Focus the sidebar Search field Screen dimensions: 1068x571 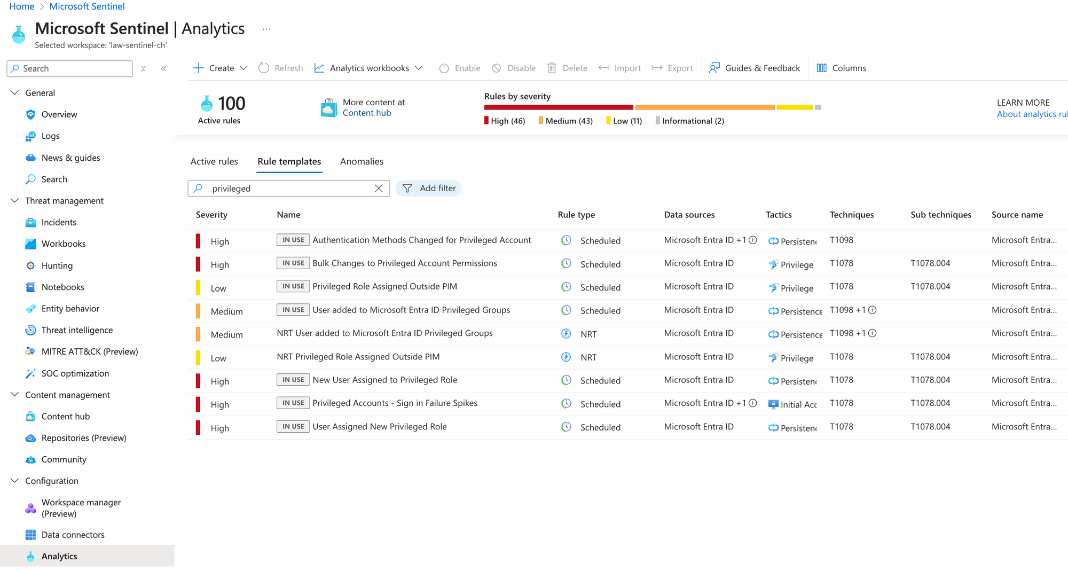70,68
